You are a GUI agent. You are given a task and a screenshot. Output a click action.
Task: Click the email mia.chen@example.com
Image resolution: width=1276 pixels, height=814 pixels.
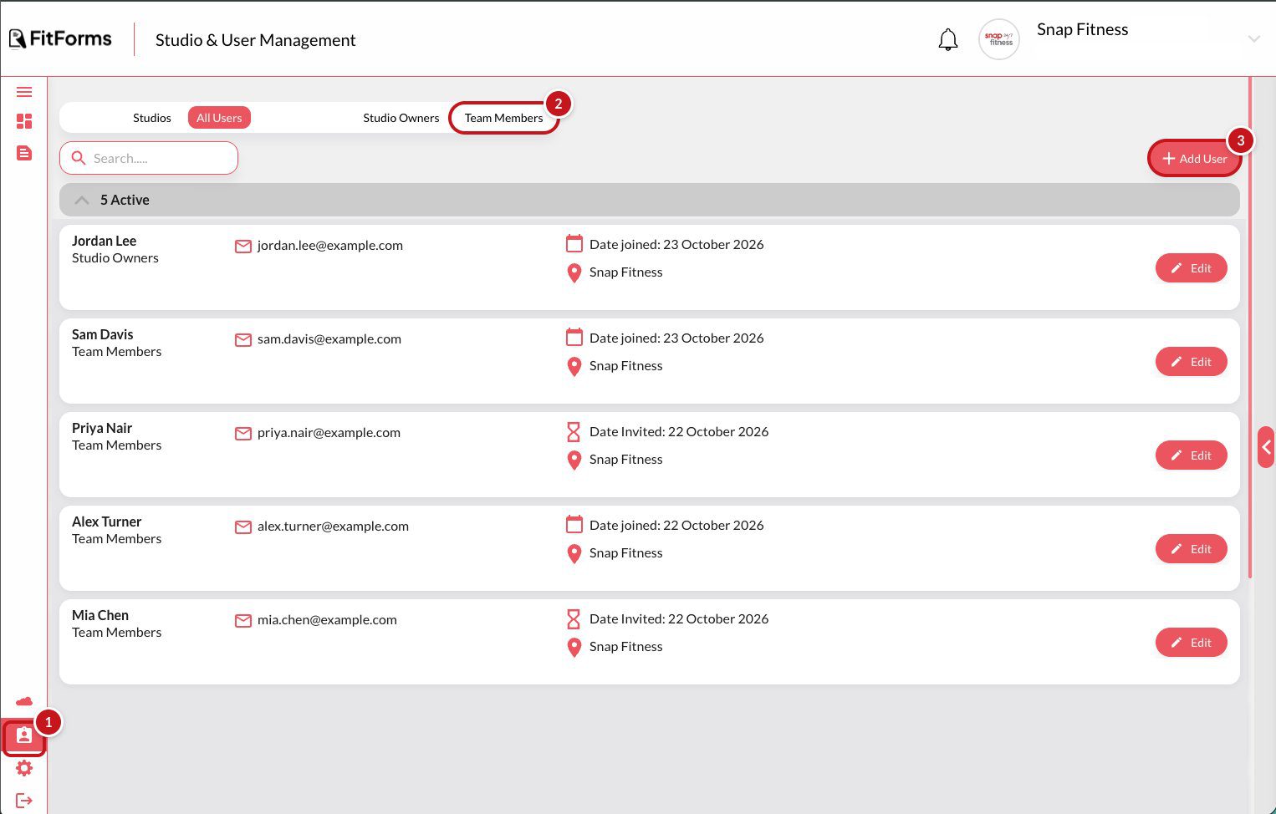(327, 620)
